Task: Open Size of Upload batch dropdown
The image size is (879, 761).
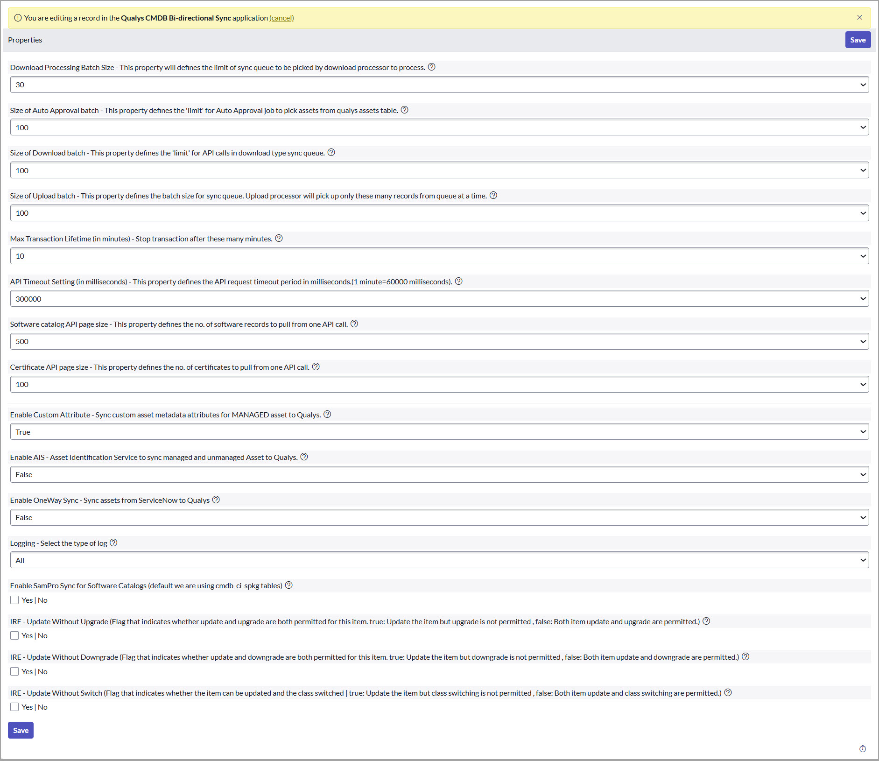Action: point(439,213)
